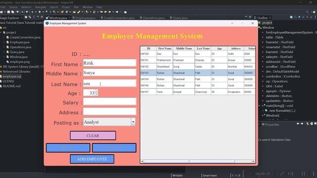Toggle Link with Editor in Package Explorer
Viewport: 317px width, 178px height.
pyautogui.click(x=30, y=17)
